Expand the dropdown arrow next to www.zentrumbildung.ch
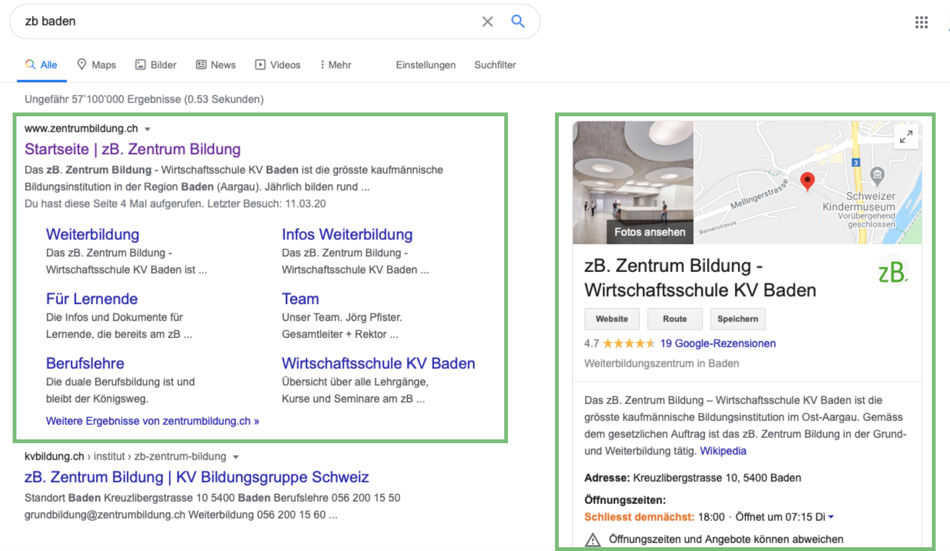This screenshot has width=950, height=551. pyautogui.click(x=147, y=129)
